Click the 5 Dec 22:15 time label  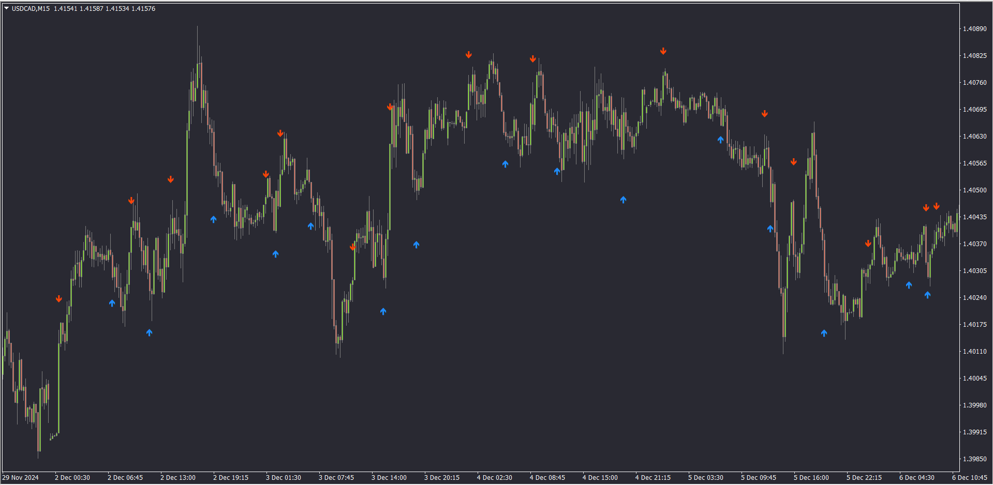[864, 478]
